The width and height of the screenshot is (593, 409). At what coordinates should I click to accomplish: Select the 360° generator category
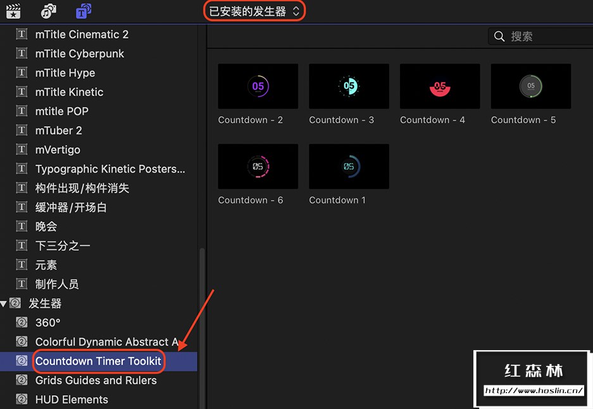coord(47,323)
